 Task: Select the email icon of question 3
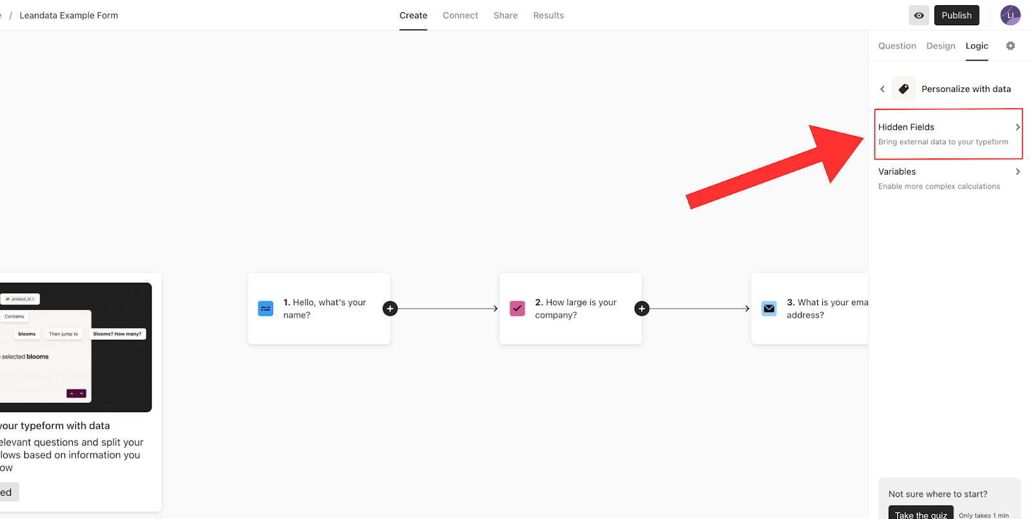769,308
